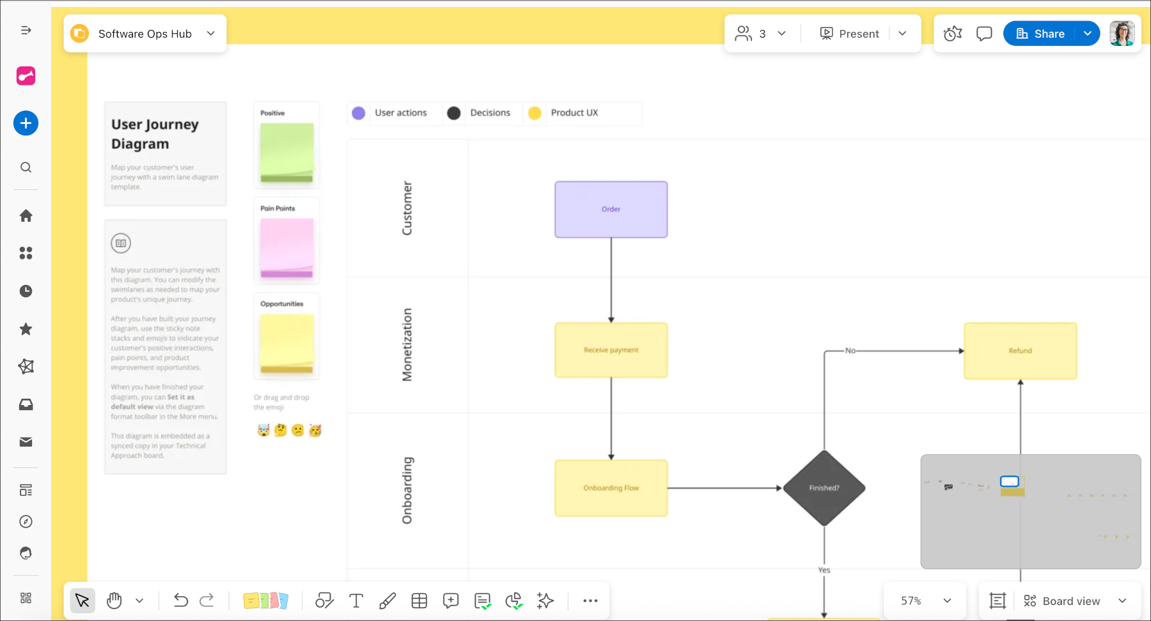Open the comments panel icon
This screenshot has height=621, width=1151.
click(984, 34)
